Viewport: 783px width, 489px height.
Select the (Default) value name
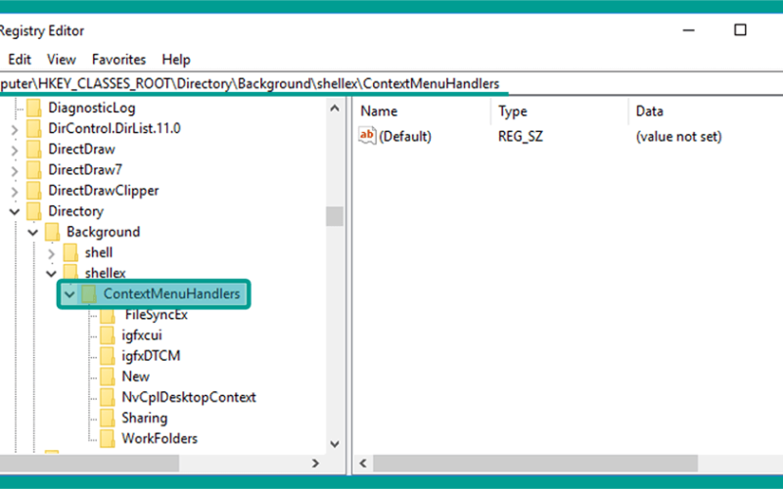point(405,136)
